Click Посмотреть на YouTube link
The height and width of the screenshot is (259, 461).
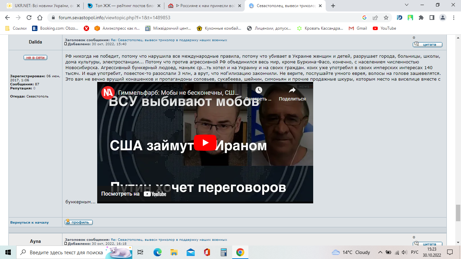tap(134, 194)
